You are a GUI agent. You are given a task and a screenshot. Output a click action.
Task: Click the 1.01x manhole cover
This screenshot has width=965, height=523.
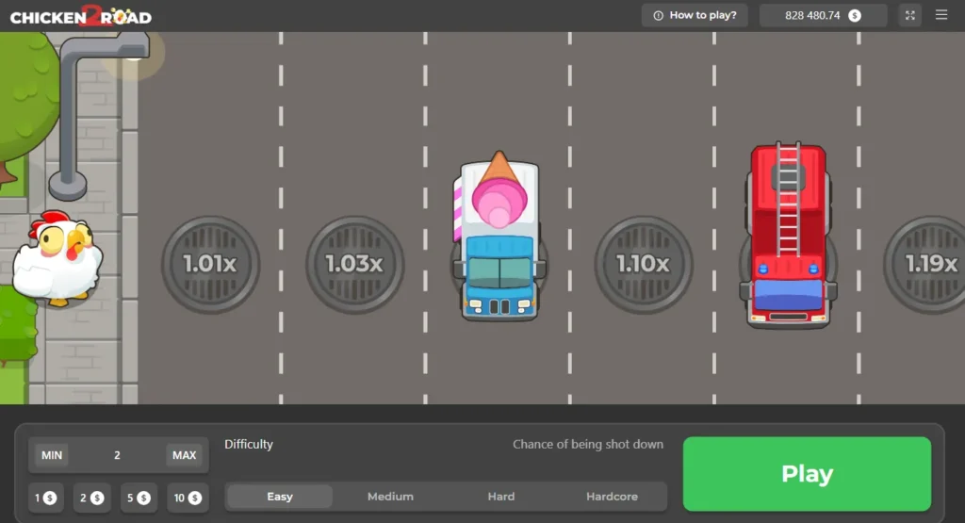[x=210, y=265]
